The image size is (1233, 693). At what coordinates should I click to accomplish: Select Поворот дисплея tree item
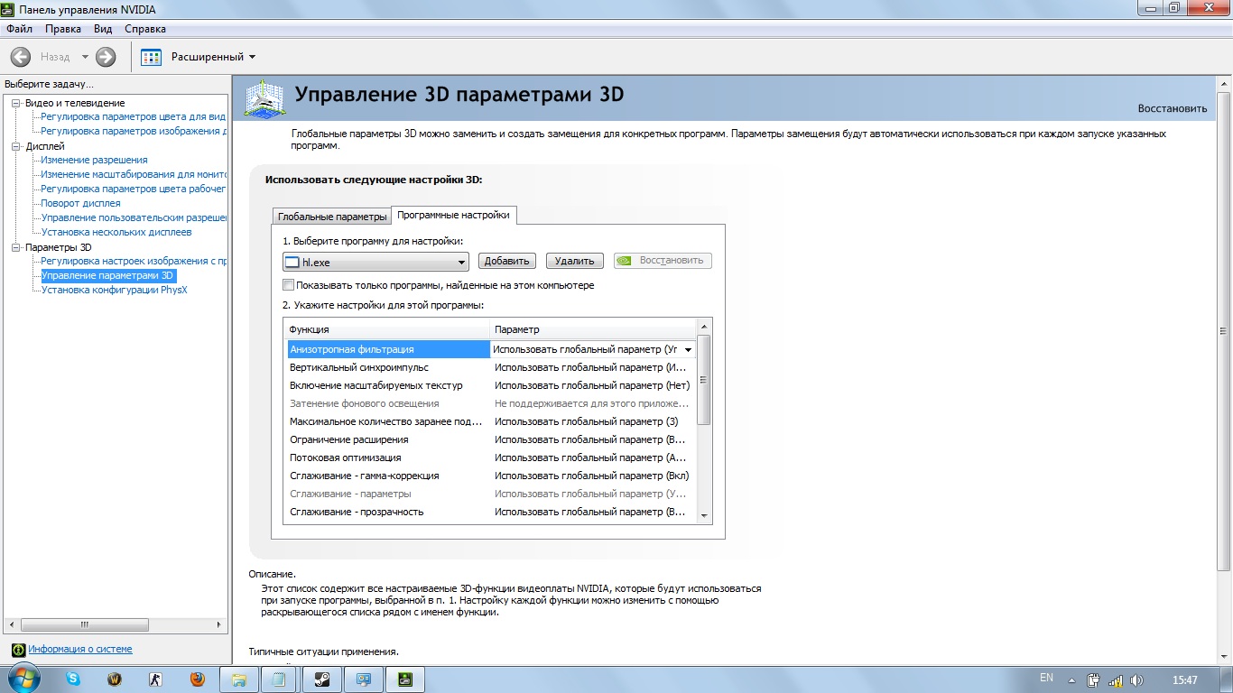tap(80, 204)
